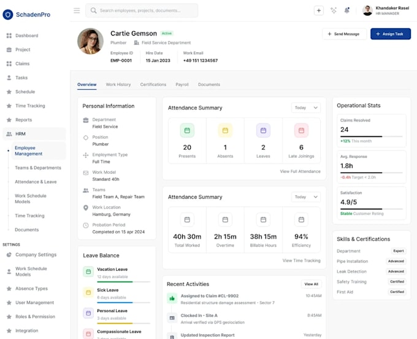Open the notifications bell

point(347,10)
